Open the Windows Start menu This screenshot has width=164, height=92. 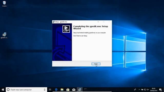click(3, 90)
